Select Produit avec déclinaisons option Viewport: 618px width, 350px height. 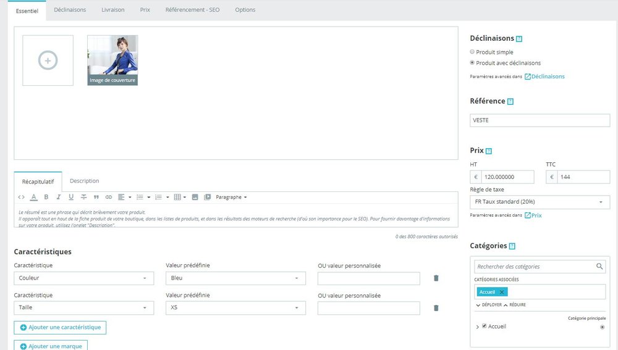472,62
